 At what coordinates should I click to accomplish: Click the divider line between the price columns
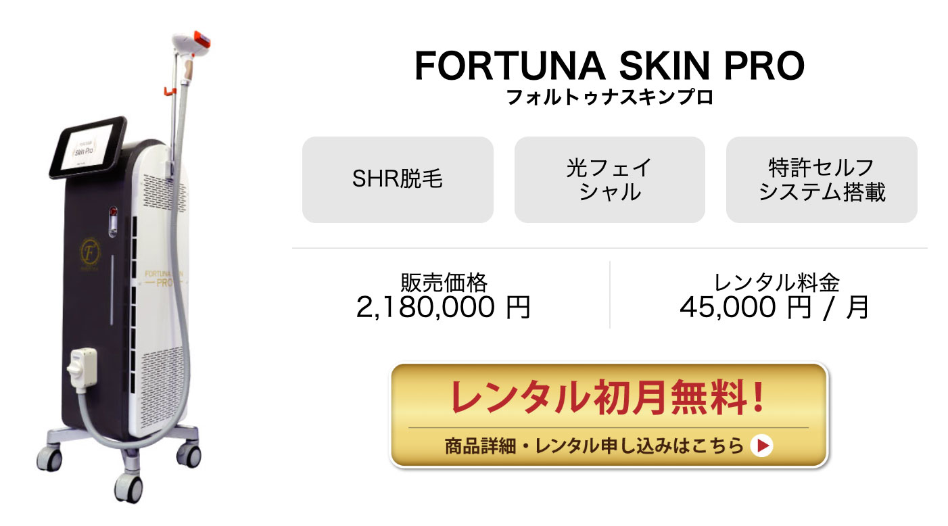pos(609,295)
